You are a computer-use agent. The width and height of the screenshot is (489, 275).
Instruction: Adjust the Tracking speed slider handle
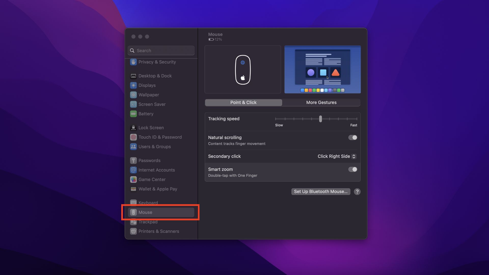coord(320,119)
